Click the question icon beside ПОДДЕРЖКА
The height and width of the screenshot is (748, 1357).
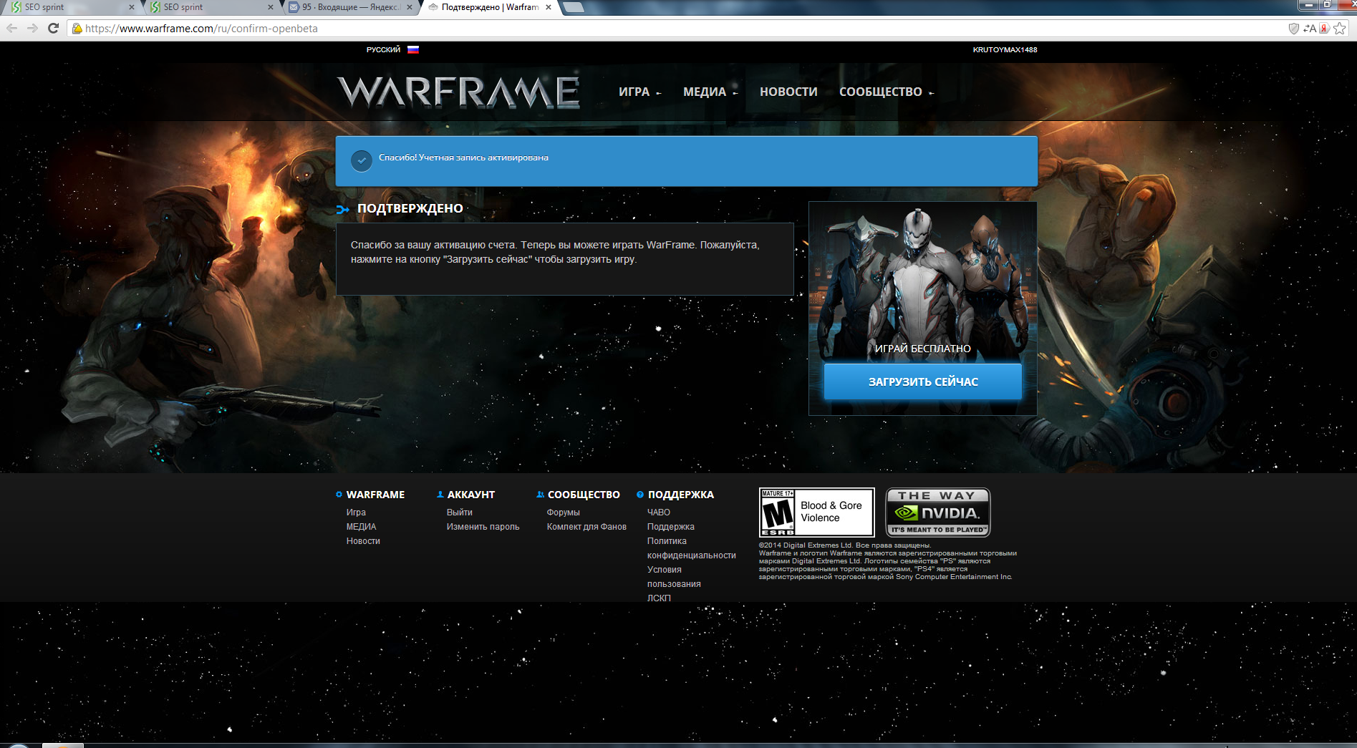(640, 495)
